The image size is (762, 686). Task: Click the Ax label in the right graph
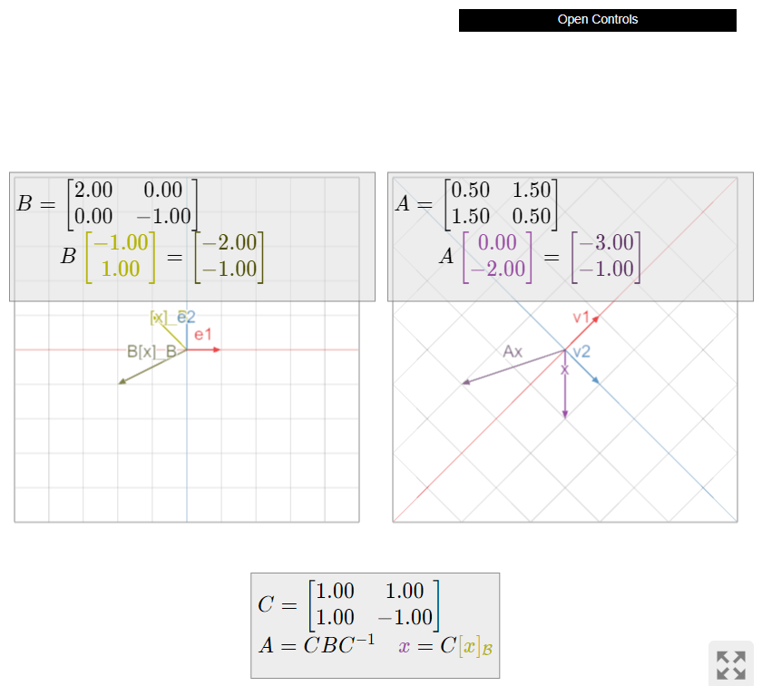tap(513, 351)
